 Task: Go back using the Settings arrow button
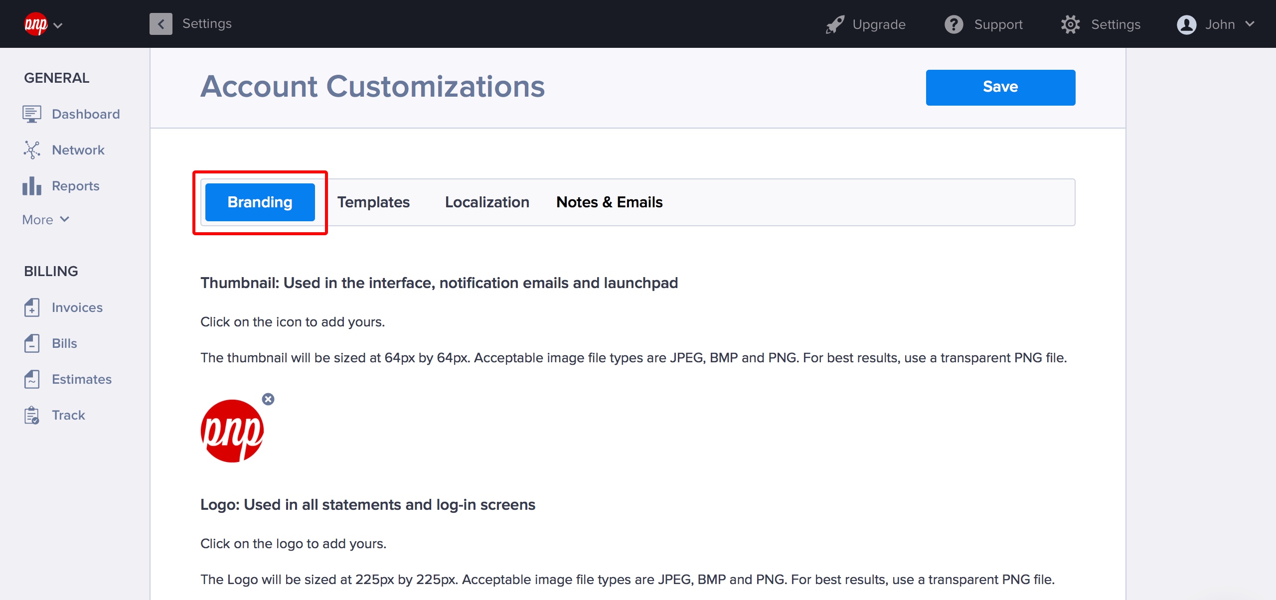click(x=160, y=24)
